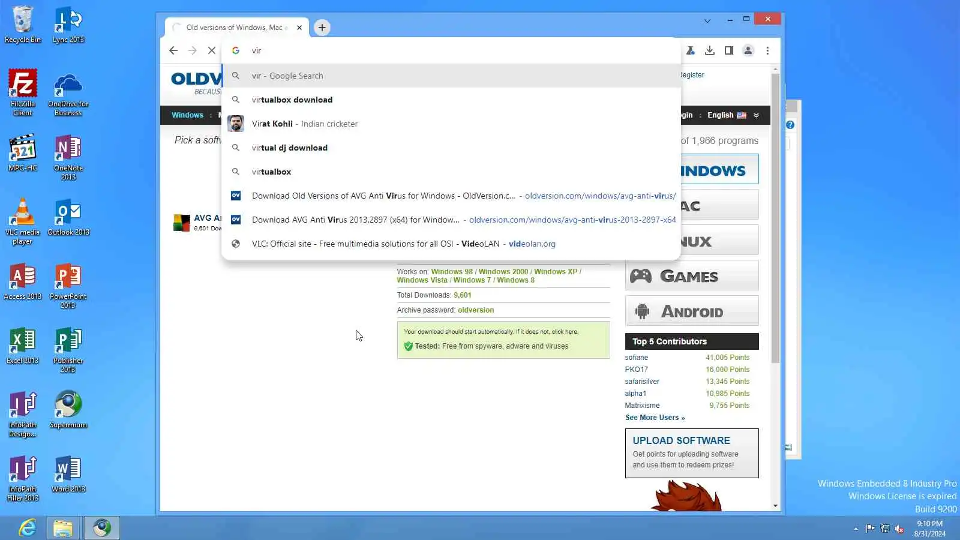The width and height of the screenshot is (960, 540).
Task: Click the muted volume tray icon
Action: [899, 529]
